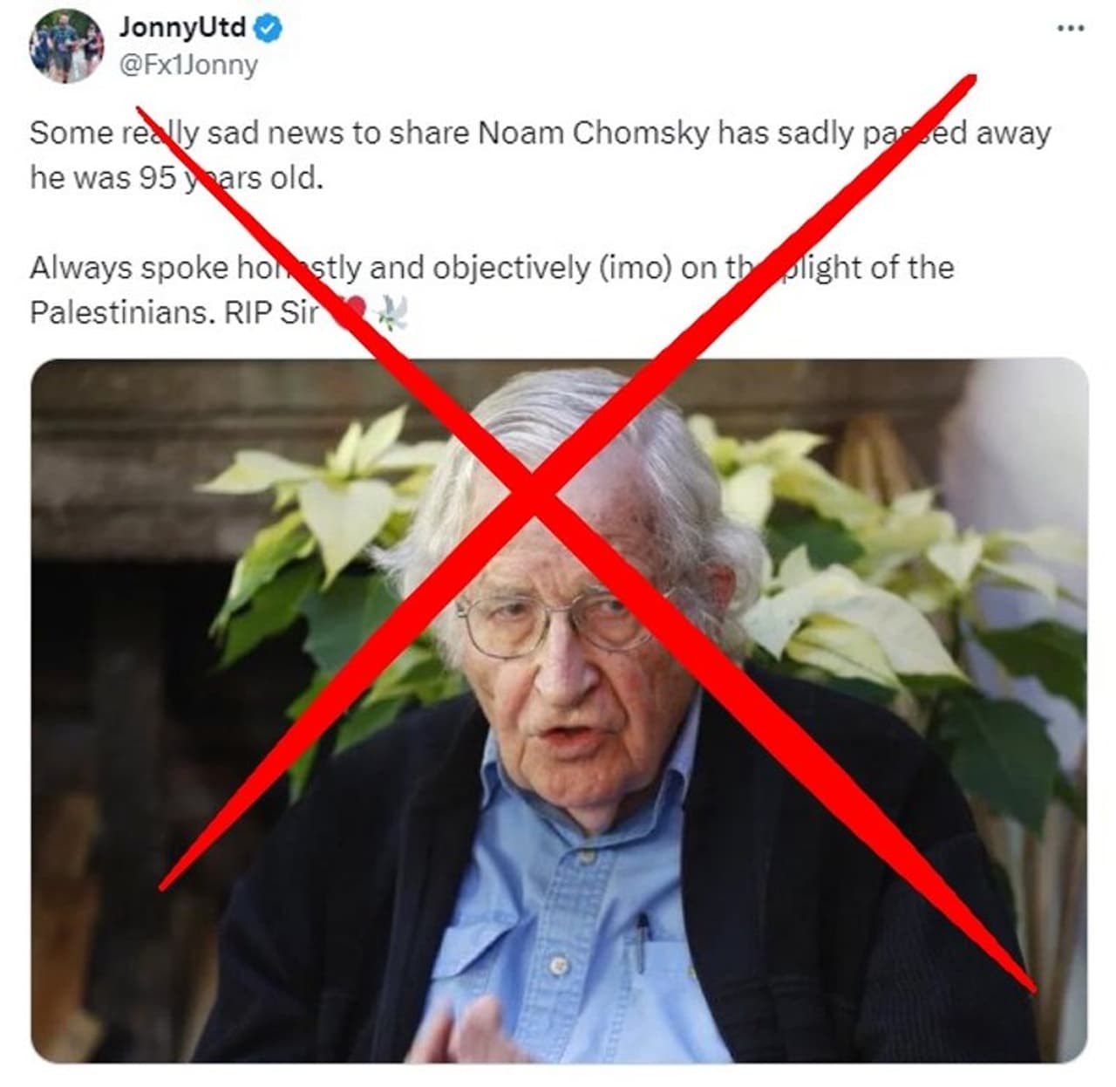Open JonnyUtd's profile avatar picture
The width and height of the screenshot is (1116, 1087).
point(67,46)
